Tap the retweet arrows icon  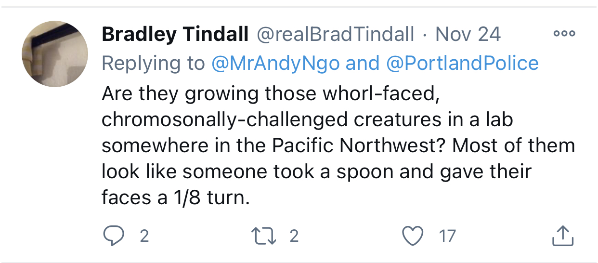click(x=263, y=236)
